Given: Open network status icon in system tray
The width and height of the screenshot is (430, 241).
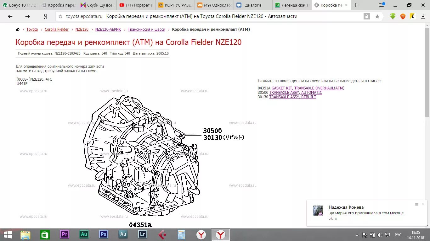Looking at the screenshot, I should 388,235.
